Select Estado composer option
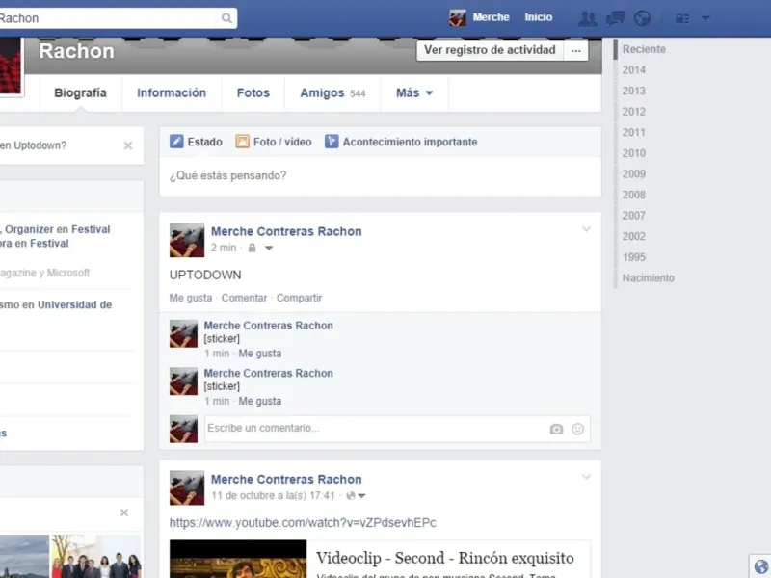The height and width of the screenshot is (578, 771). (x=196, y=142)
